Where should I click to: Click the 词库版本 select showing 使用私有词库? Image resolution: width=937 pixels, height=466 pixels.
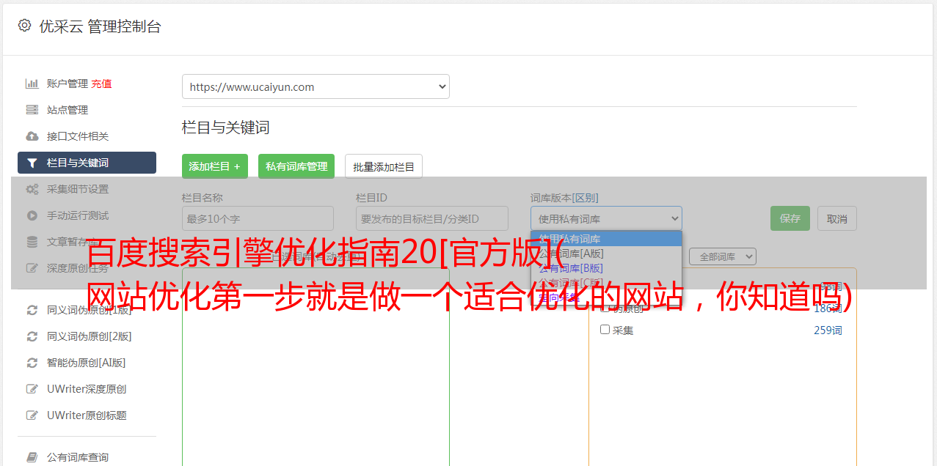606,218
